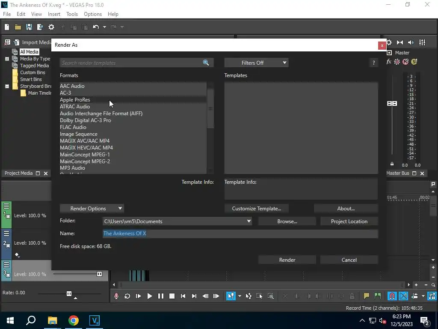Open Master FX button
The image size is (438, 329).
click(389, 62)
